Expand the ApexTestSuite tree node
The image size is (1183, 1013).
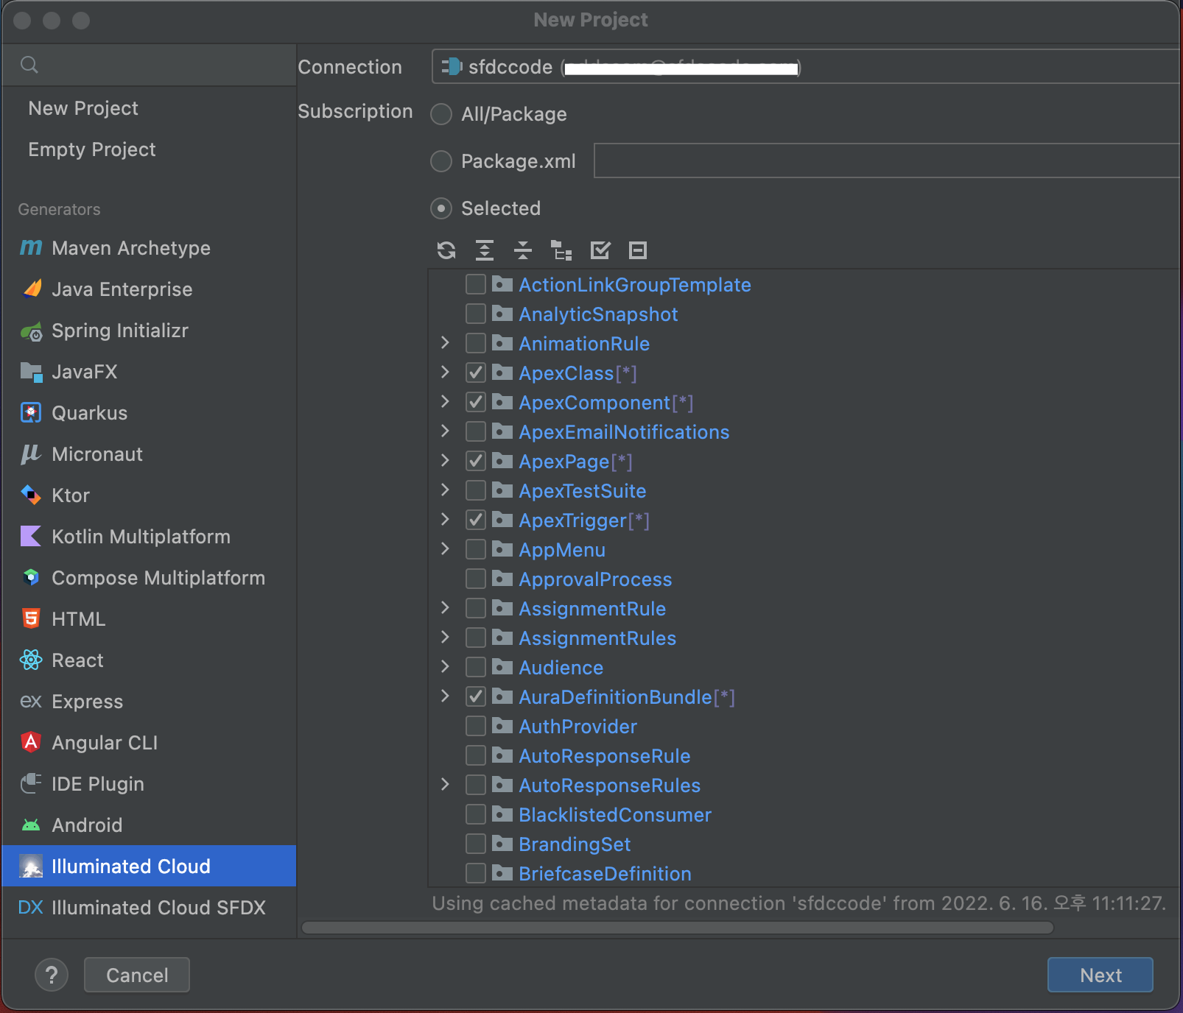(445, 490)
